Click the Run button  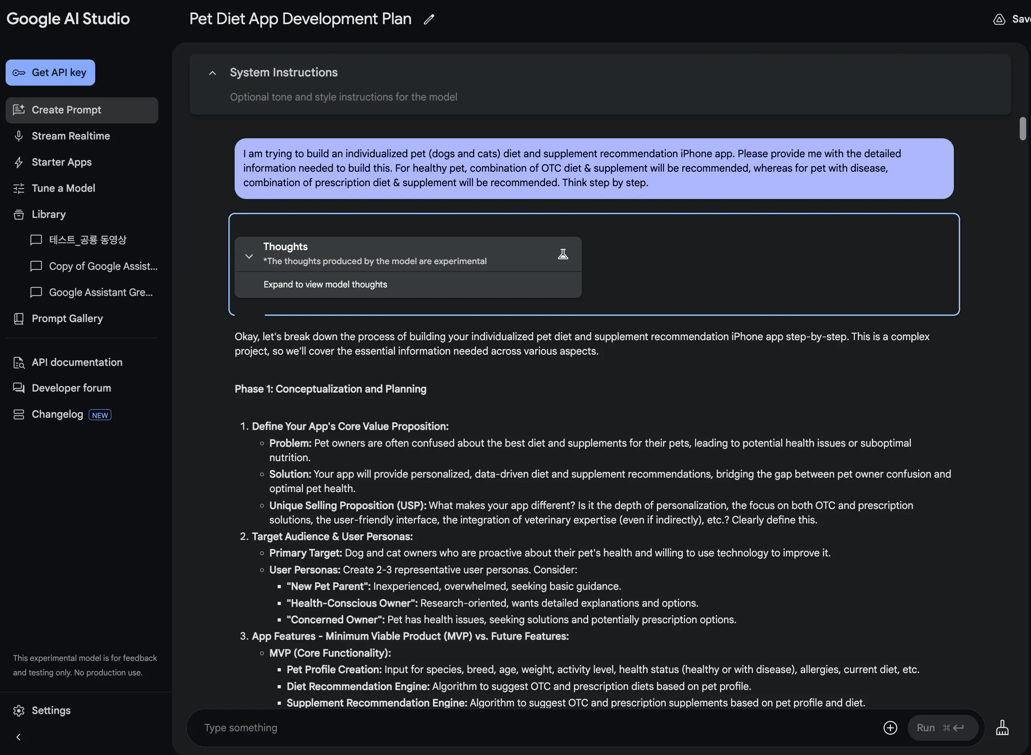942,728
